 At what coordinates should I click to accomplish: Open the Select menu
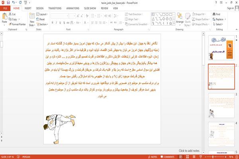218,24
